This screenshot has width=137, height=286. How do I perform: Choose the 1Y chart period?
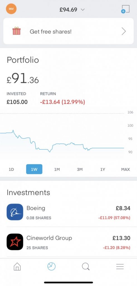(x=103, y=169)
